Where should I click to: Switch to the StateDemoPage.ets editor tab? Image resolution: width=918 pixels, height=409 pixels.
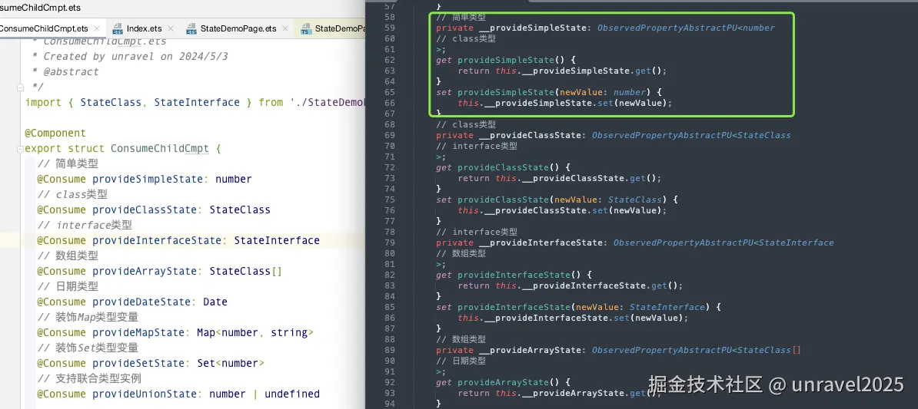pos(238,28)
